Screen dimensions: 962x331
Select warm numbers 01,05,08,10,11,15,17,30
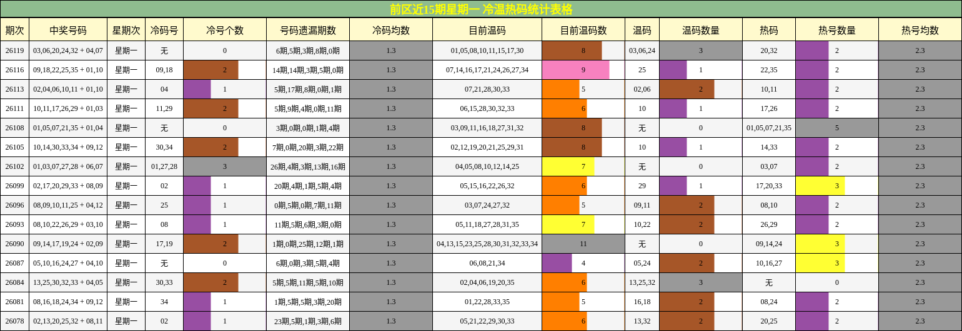(487, 50)
